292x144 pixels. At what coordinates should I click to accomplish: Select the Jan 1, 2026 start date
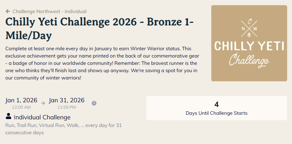(21, 100)
